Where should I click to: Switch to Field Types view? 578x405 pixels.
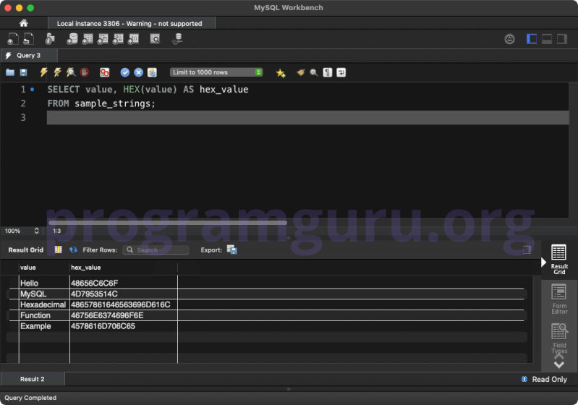(559, 338)
